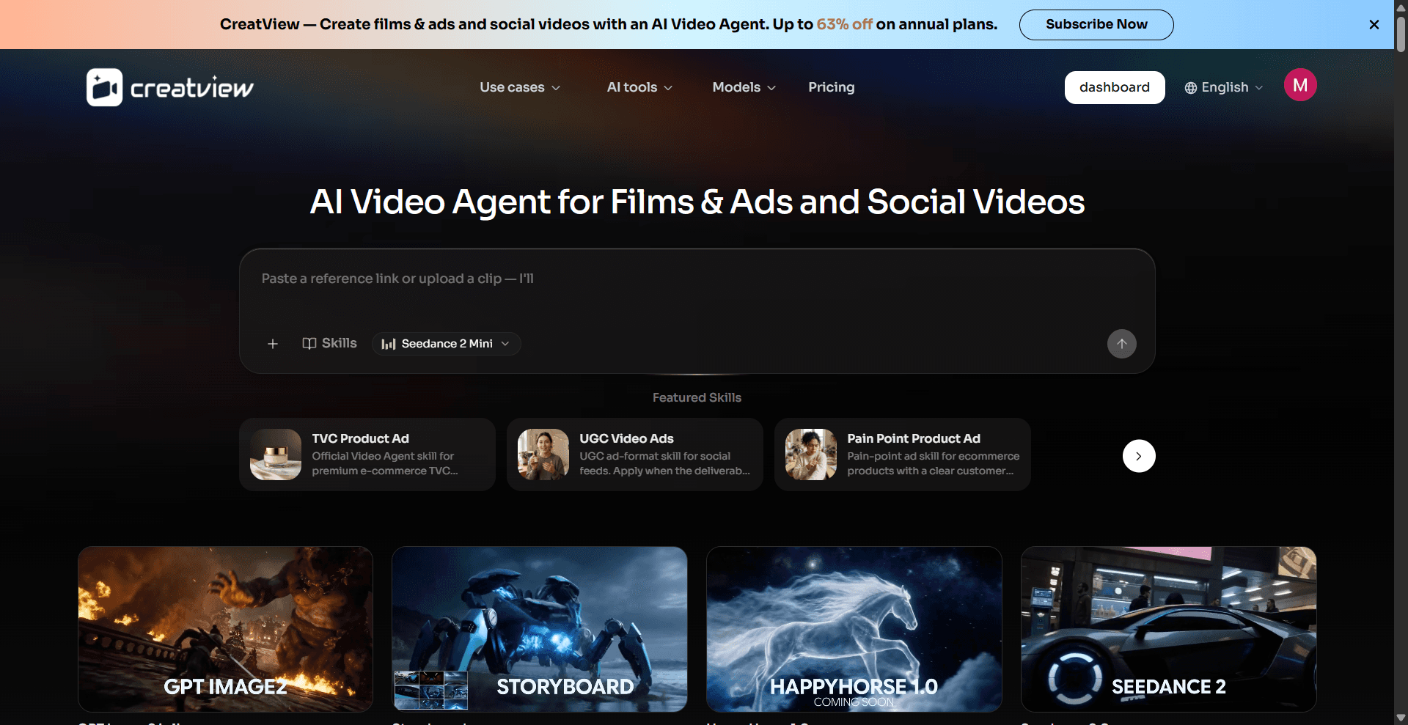The image size is (1408, 725).
Task: Click the chevron next to English
Action: [x=1259, y=88]
